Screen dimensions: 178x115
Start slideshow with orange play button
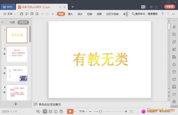coord(70,111)
